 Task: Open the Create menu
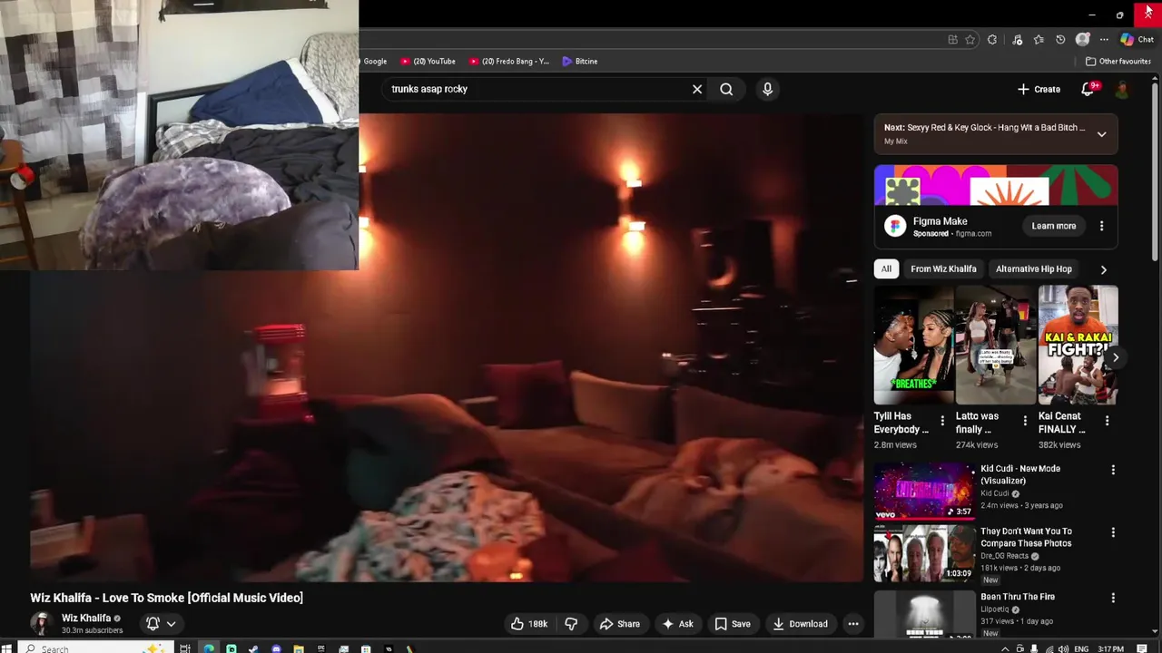tap(1039, 89)
